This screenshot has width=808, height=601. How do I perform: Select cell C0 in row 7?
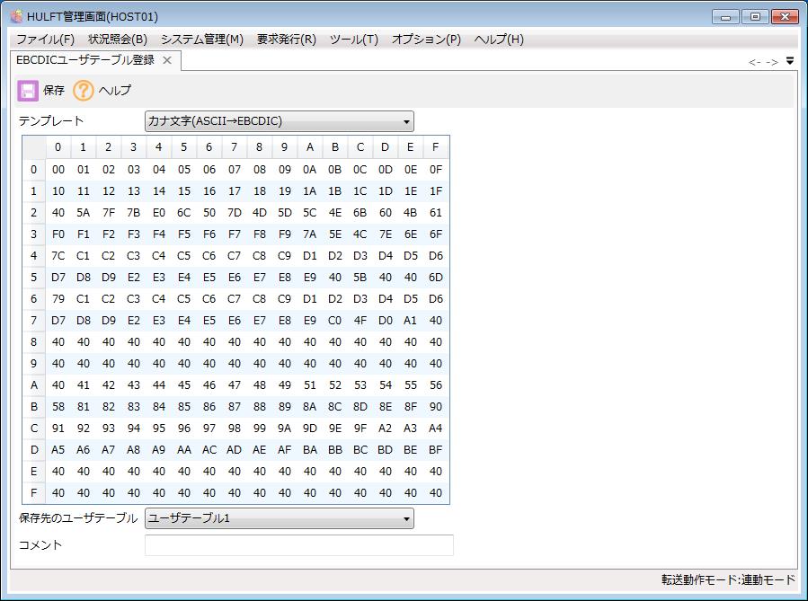pyautogui.click(x=335, y=321)
